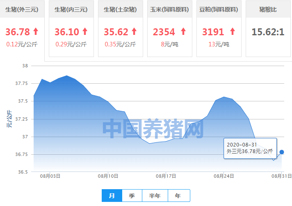The image size is (292, 206).
Task: Click the 36.78 外三元 price value
Action: [18, 32]
